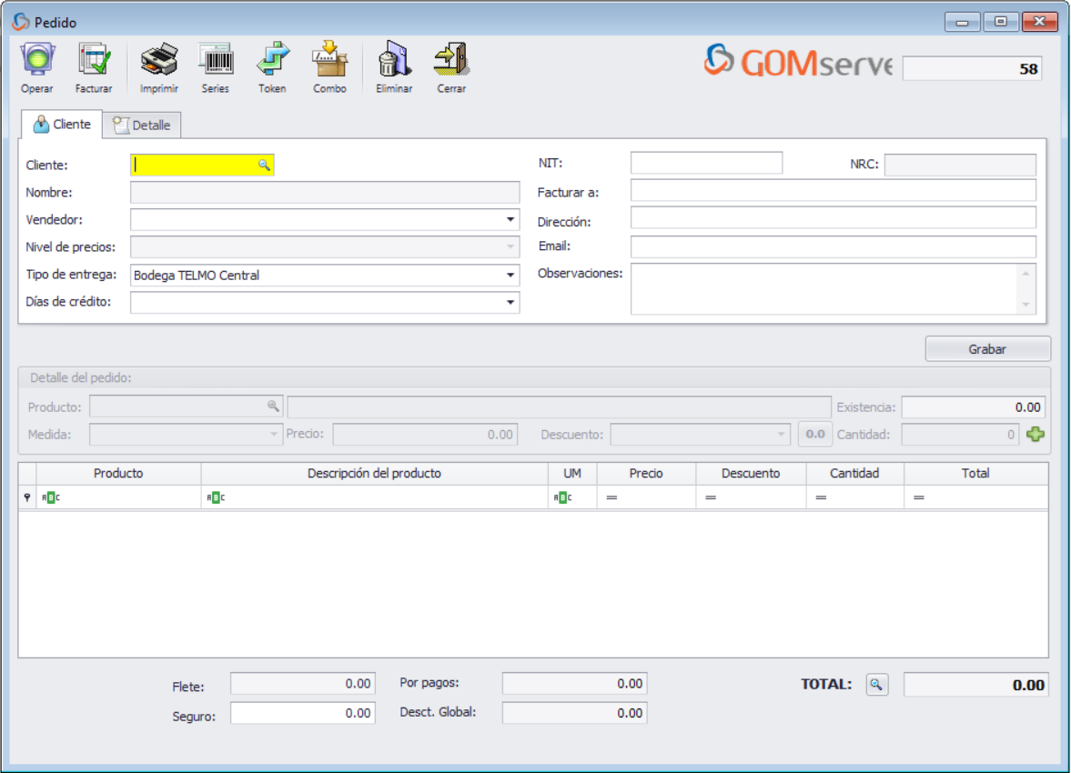
Task: Select the Cliente tab
Action: coord(62,125)
